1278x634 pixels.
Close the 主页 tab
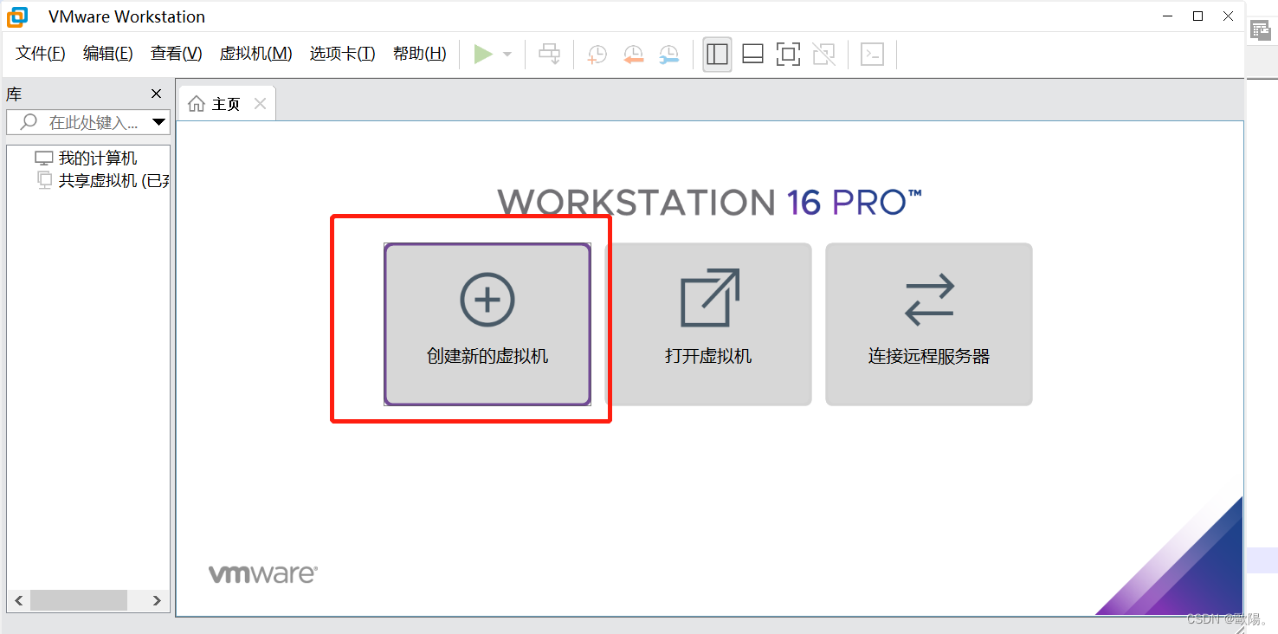[x=260, y=104]
